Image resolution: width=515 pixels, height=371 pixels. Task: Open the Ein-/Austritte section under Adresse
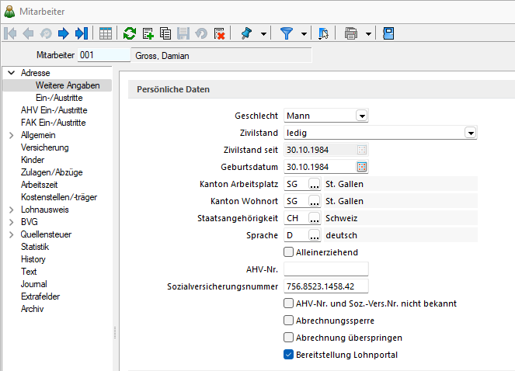[59, 98]
